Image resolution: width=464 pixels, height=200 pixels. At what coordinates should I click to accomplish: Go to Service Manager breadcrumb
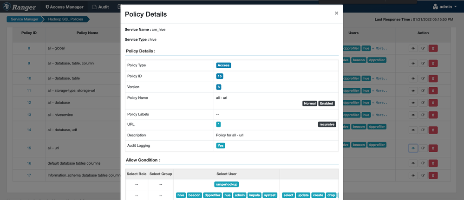click(x=25, y=19)
